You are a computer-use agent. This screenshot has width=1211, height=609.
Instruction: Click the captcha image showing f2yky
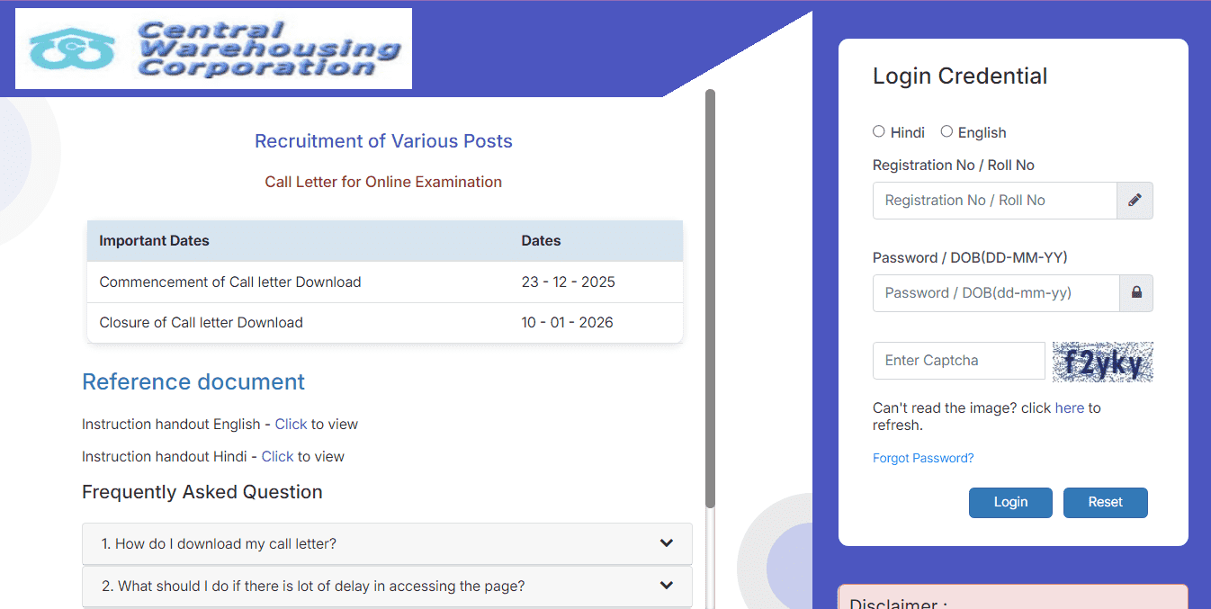[x=1102, y=361]
